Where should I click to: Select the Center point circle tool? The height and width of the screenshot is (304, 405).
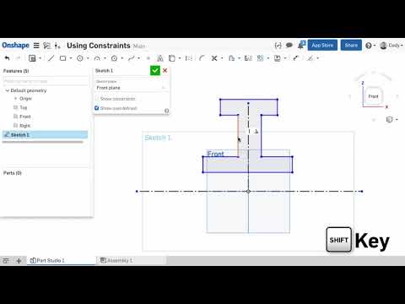point(80,58)
